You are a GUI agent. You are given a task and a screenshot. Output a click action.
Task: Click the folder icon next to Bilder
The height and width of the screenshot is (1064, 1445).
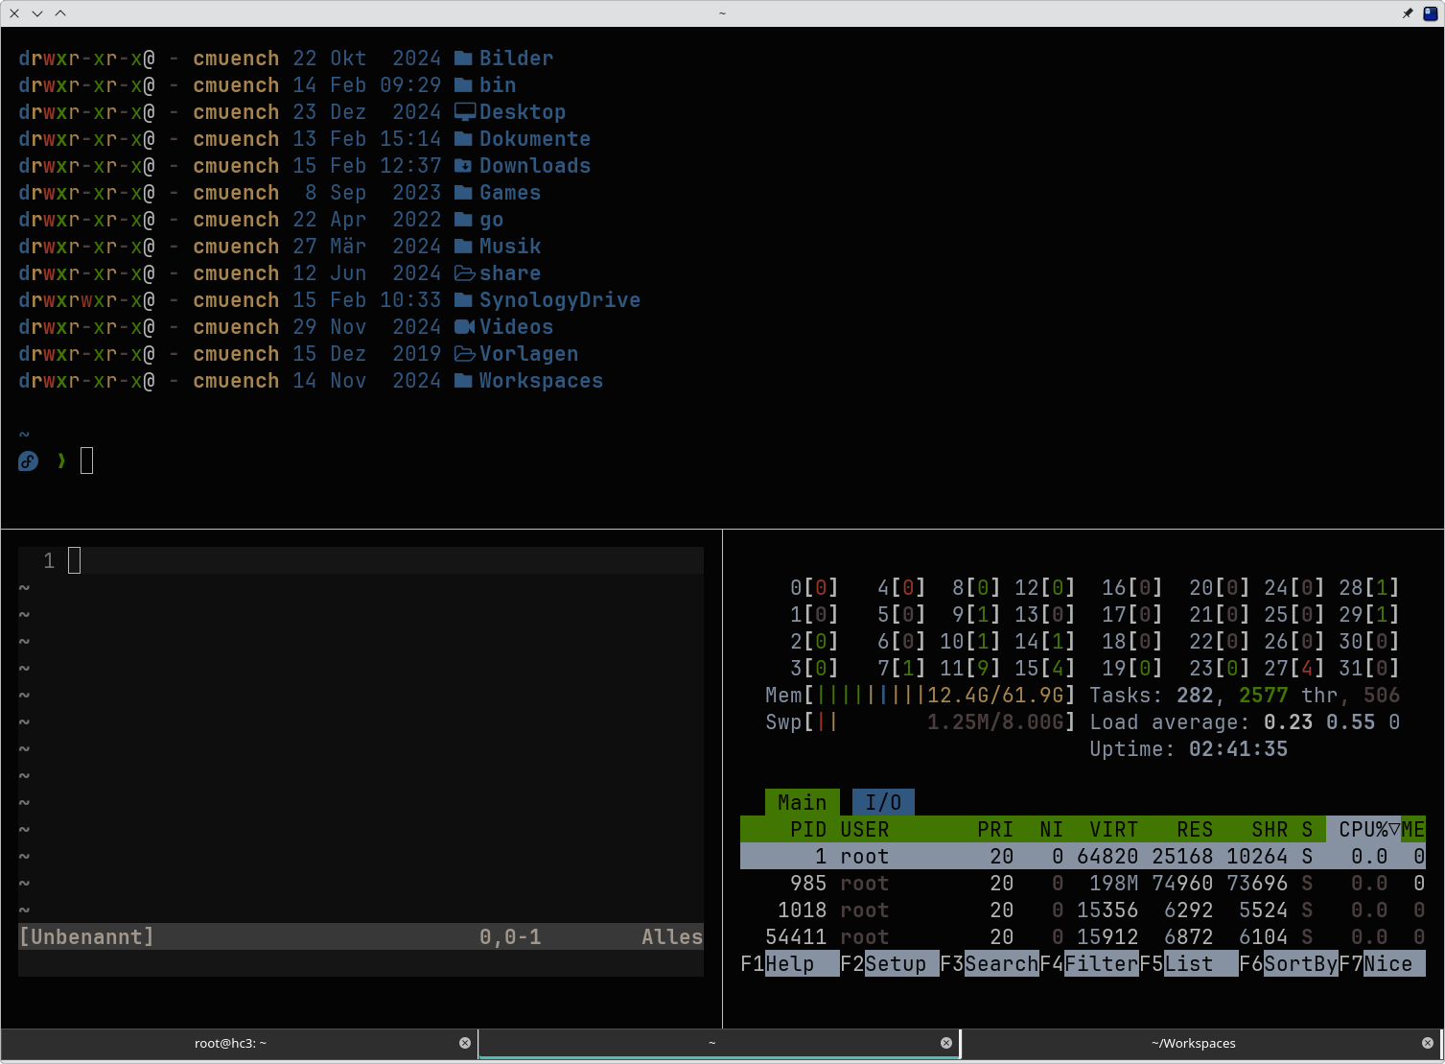[463, 59]
